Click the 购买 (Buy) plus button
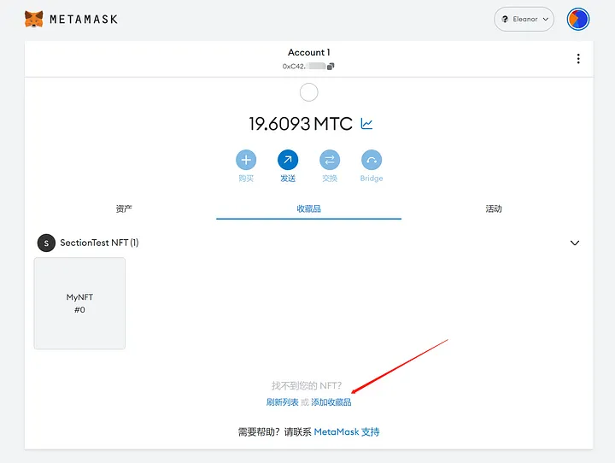Image resolution: width=615 pixels, height=463 pixels. (x=246, y=160)
